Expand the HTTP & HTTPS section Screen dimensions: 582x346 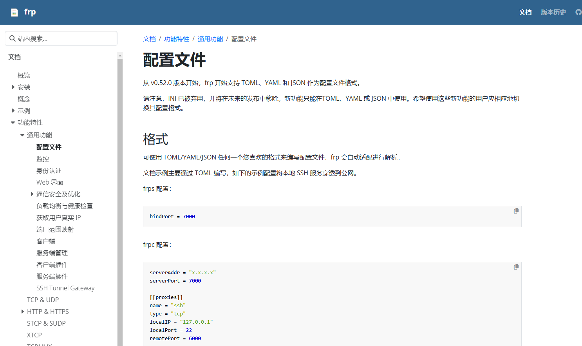point(23,312)
